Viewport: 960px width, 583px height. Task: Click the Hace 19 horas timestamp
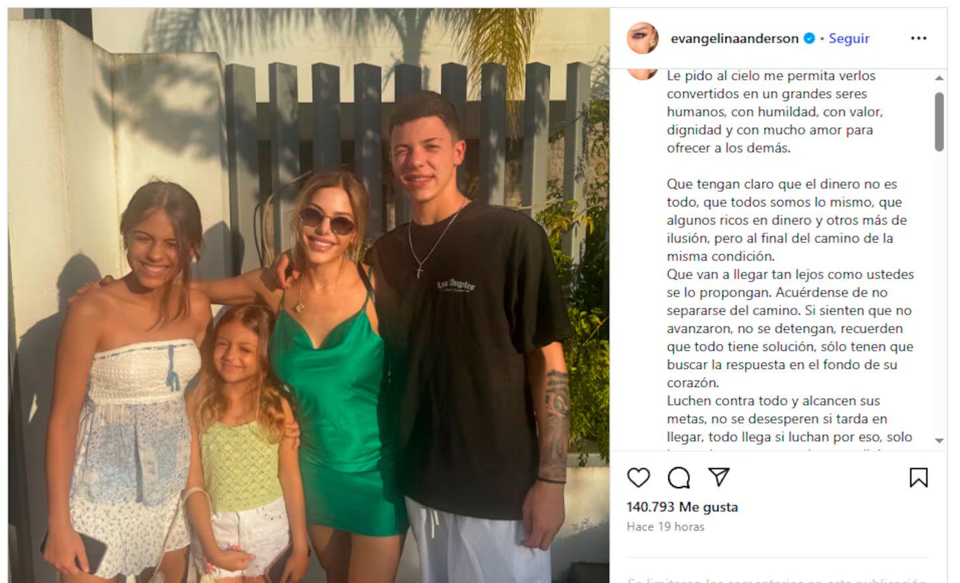pos(665,526)
